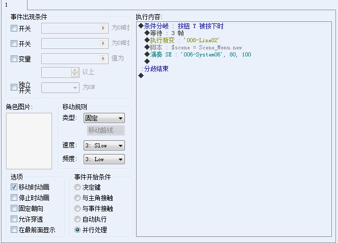Select the 演奏 SE '006-System06' command line
Screen dimensions: 338x243
(x=198, y=54)
